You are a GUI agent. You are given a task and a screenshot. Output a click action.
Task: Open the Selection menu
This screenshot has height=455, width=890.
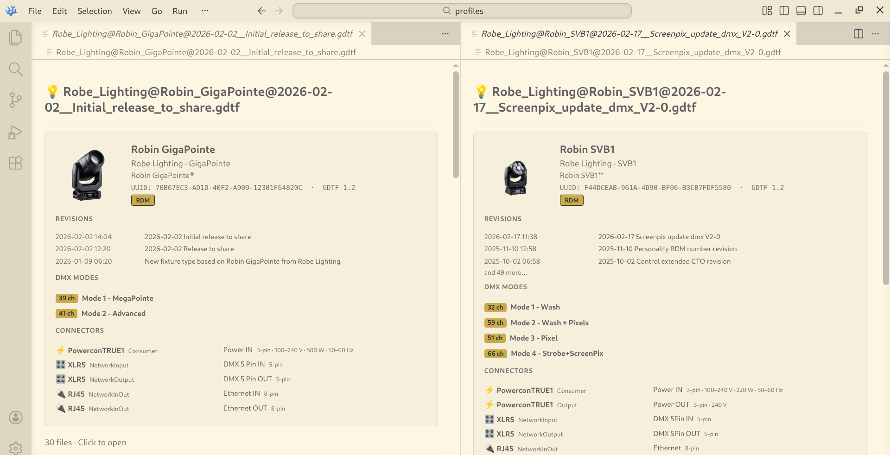pyautogui.click(x=95, y=11)
